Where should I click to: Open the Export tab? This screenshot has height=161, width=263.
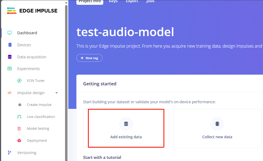(x=132, y=1)
